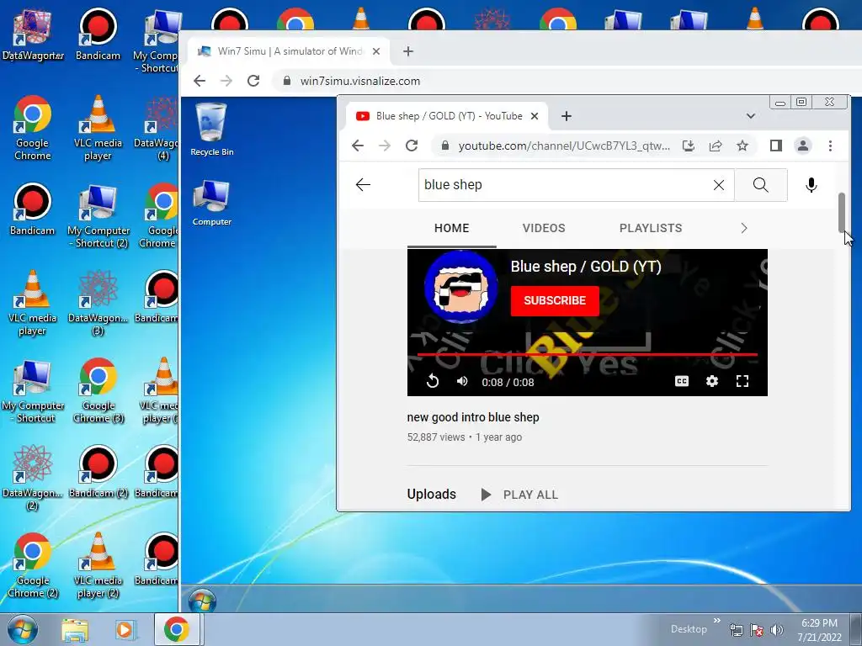Open the real Windows Start button
This screenshot has width=862, height=646.
(x=23, y=629)
